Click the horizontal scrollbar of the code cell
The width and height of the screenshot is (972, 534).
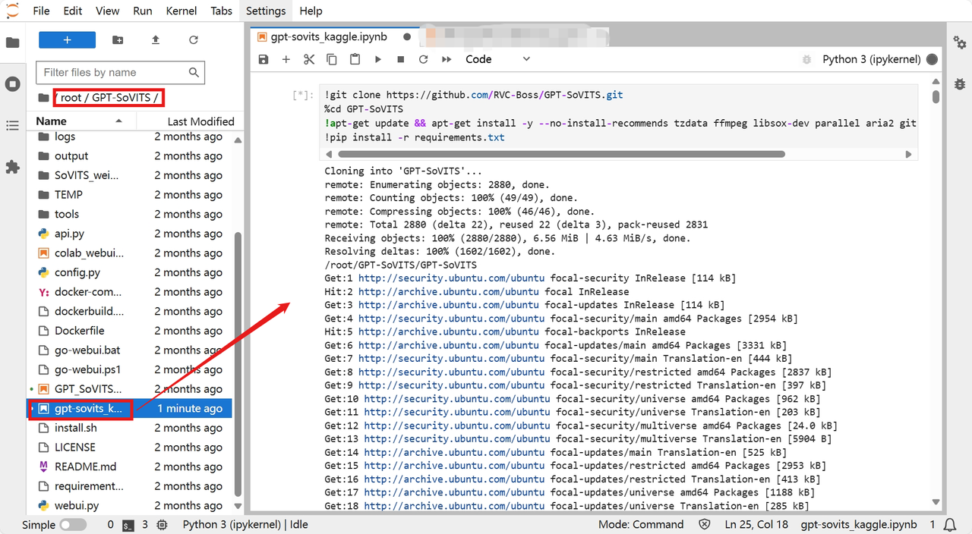point(562,154)
